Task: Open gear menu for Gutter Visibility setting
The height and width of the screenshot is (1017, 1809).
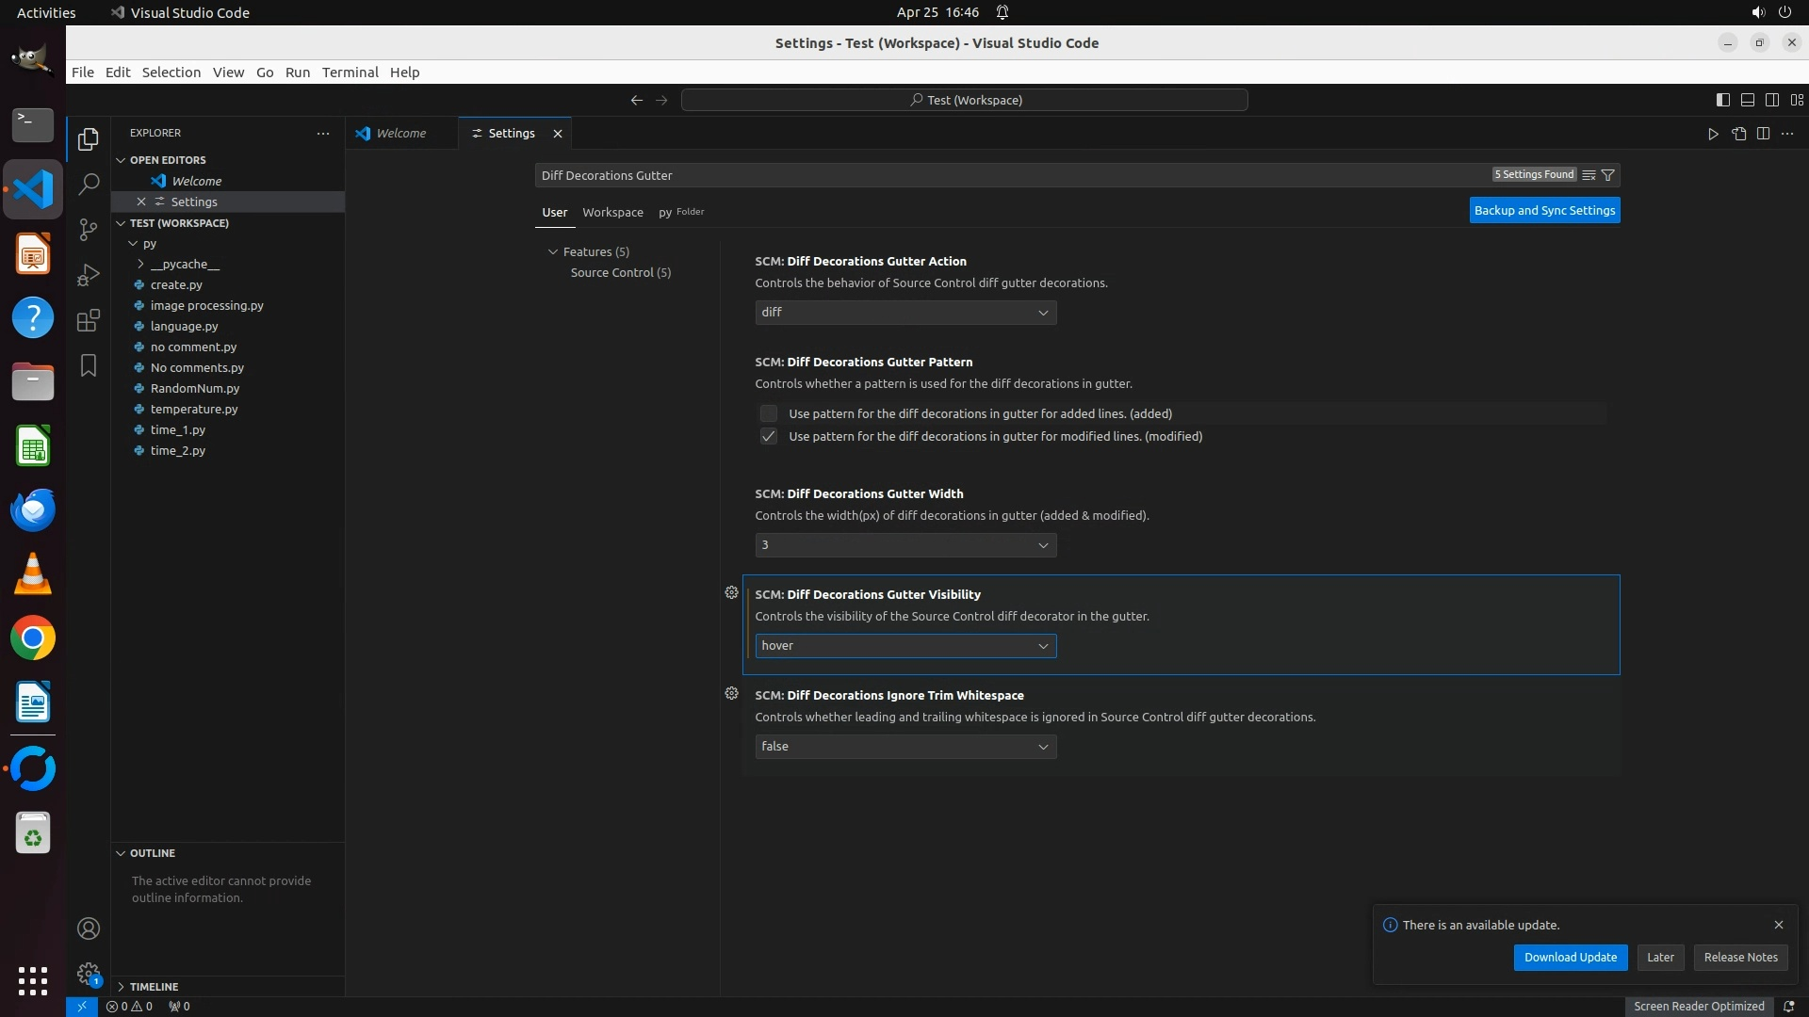Action: pos(731,593)
